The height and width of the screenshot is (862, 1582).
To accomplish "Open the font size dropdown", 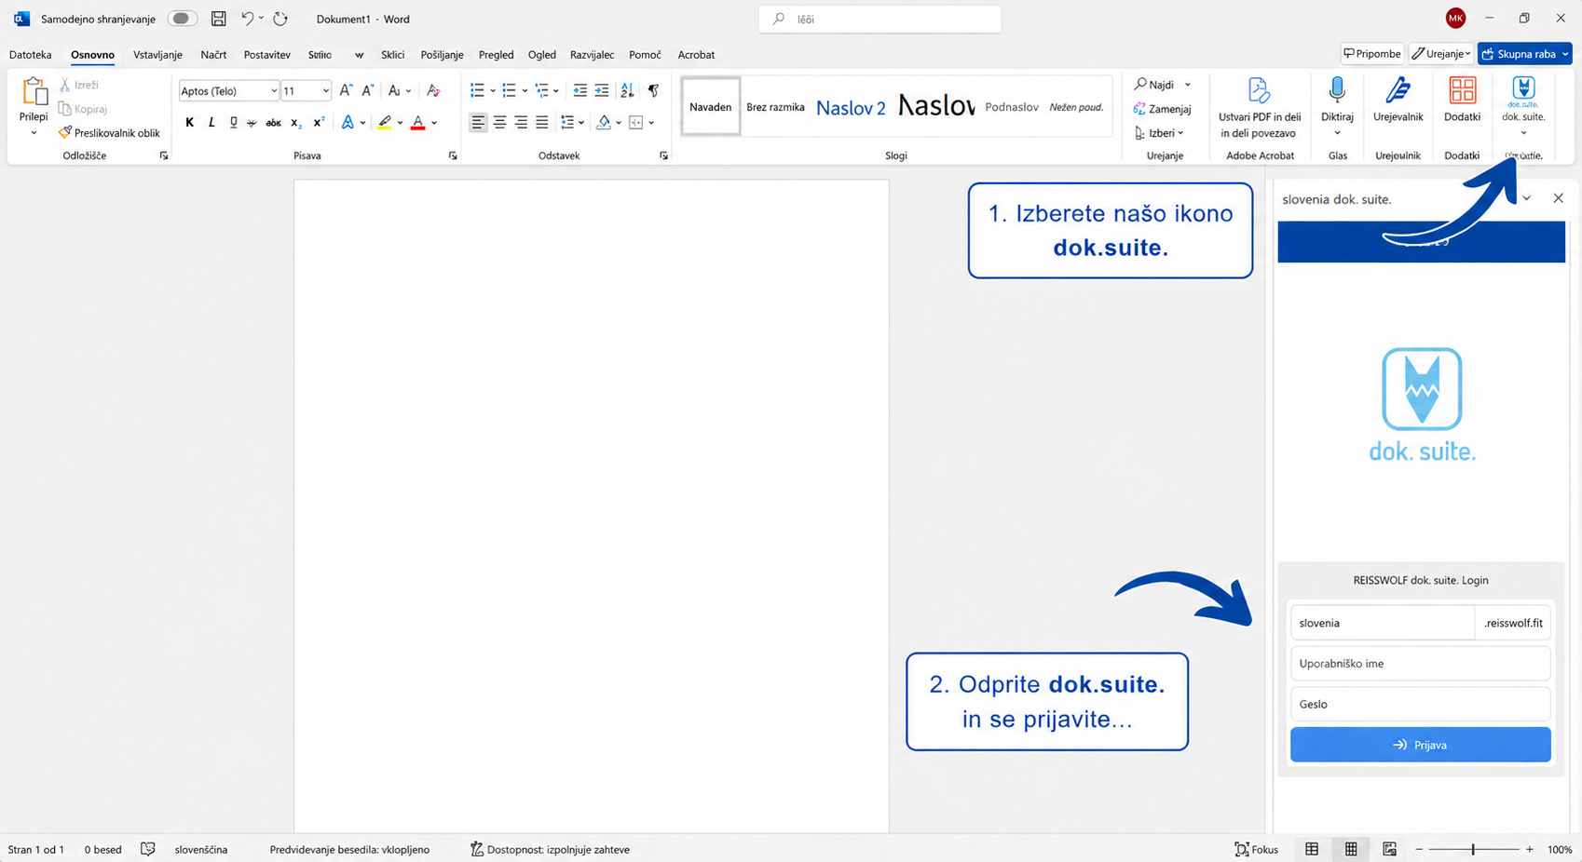I will (x=325, y=90).
